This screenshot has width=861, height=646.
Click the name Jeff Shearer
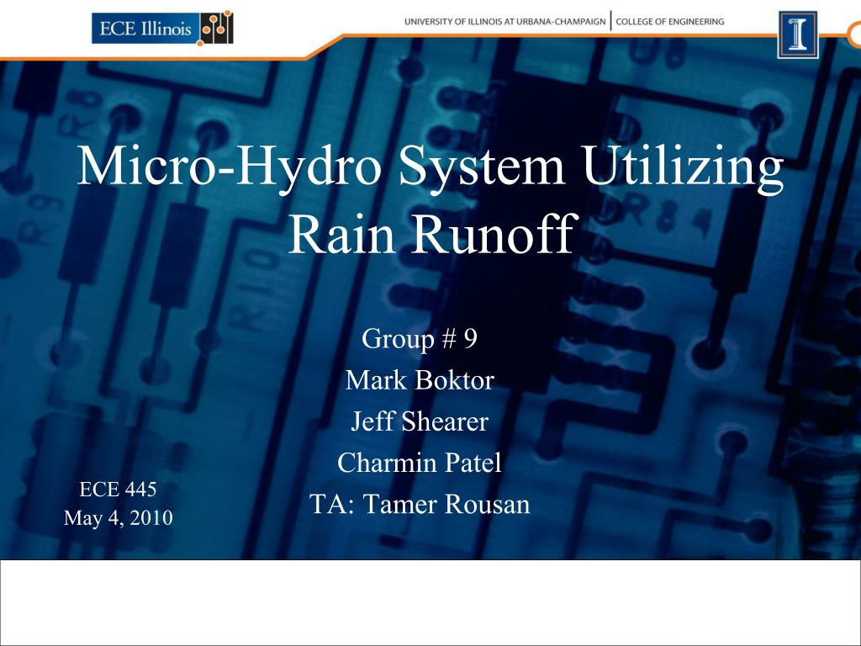coord(420,421)
